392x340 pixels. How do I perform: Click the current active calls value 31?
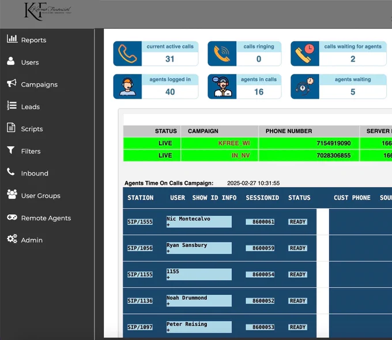[169, 59]
